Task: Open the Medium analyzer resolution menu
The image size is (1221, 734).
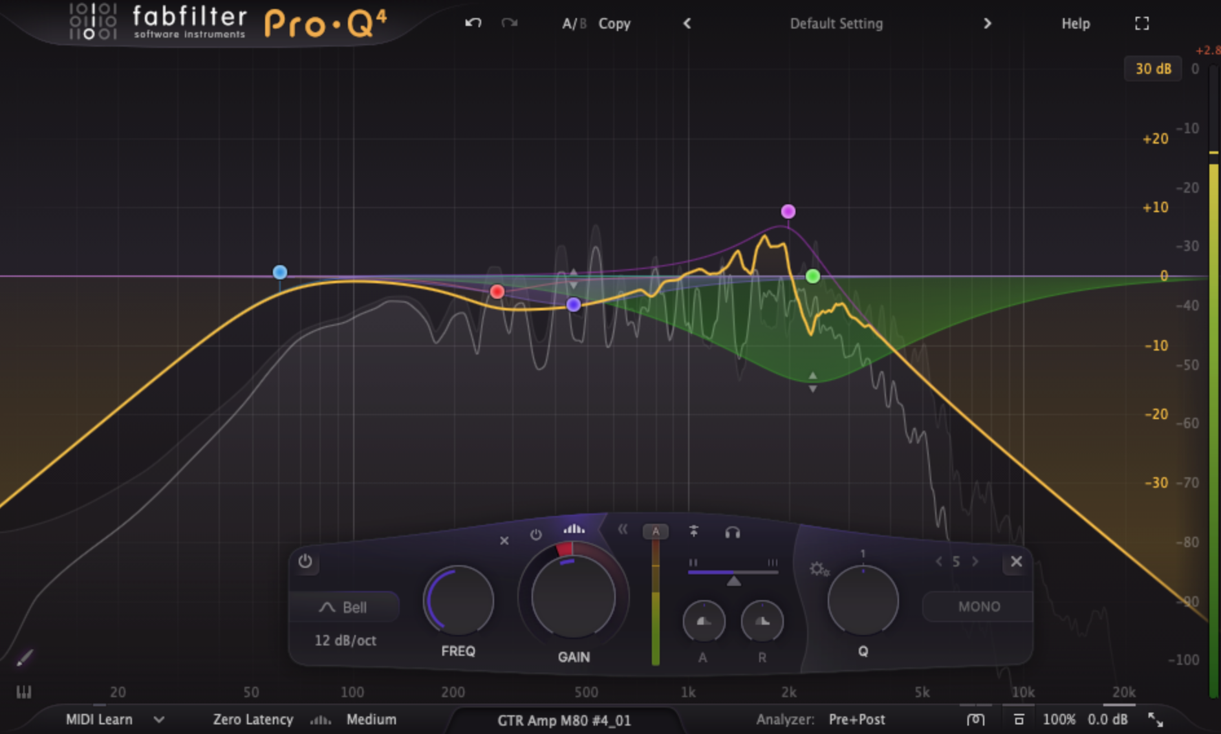Action: pyautogui.click(x=371, y=719)
